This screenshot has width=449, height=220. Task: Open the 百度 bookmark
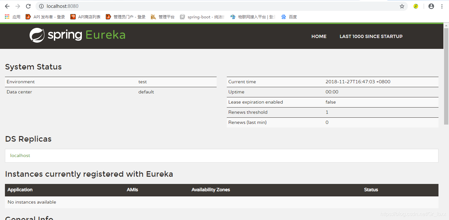[289, 17]
